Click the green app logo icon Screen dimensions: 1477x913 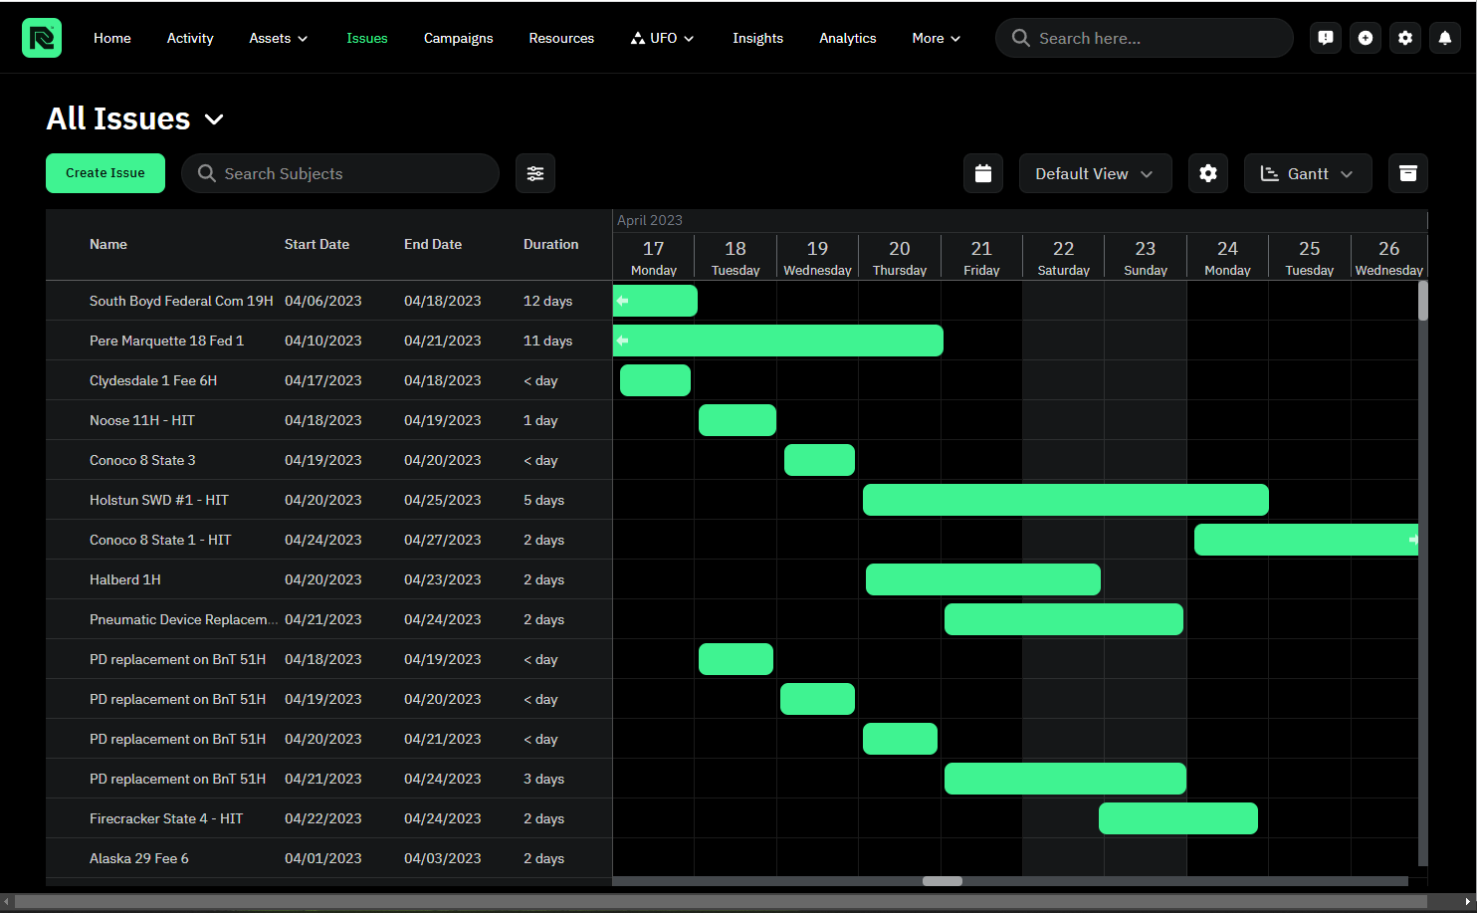coord(42,38)
